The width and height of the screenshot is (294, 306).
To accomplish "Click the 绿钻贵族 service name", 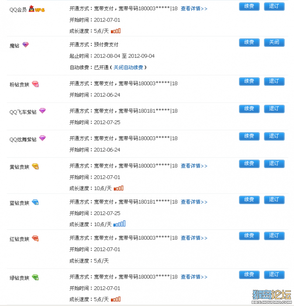I will pos(19,278).
